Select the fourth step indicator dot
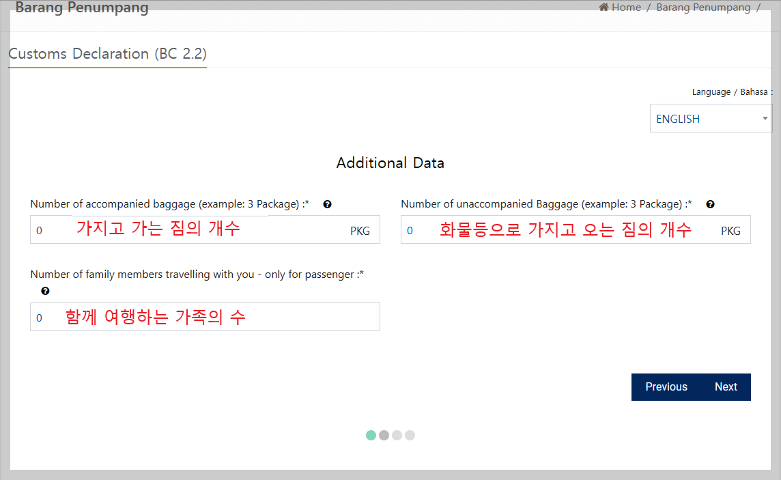 point(410,435)
